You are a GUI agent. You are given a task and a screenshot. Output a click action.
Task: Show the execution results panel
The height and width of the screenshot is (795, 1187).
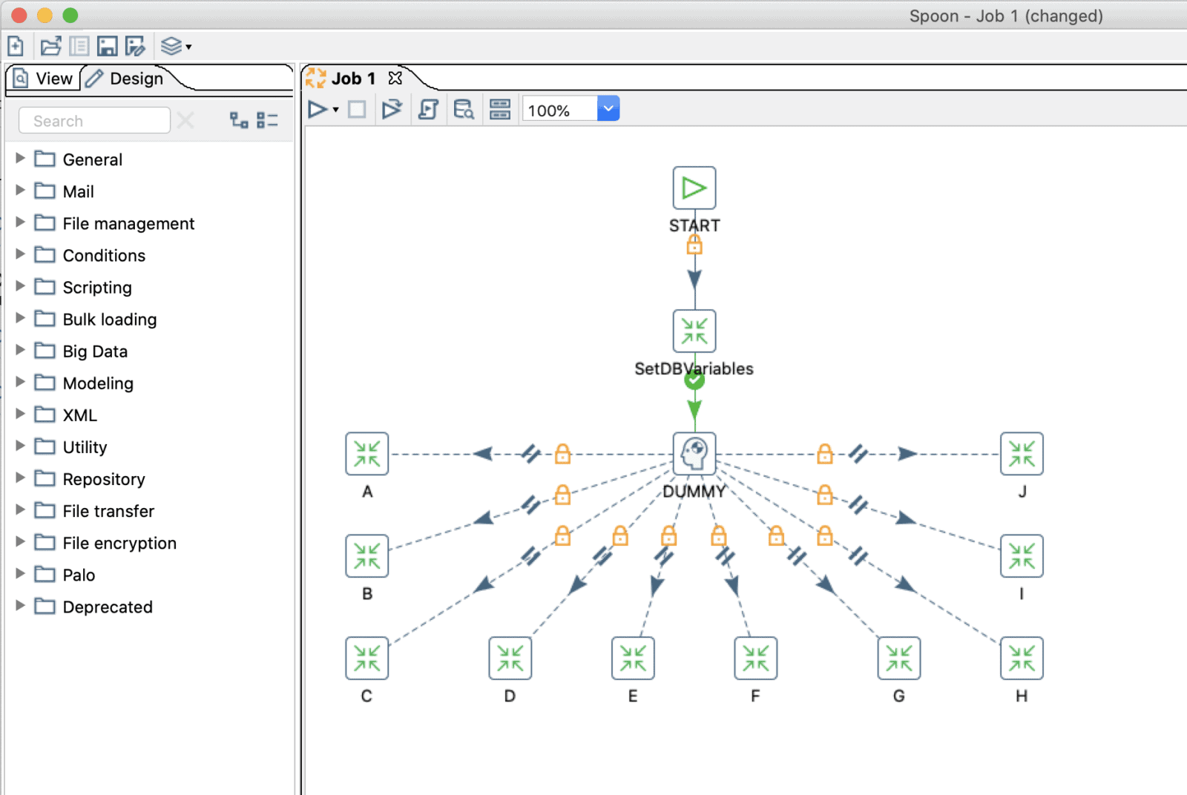coord(499,108)
